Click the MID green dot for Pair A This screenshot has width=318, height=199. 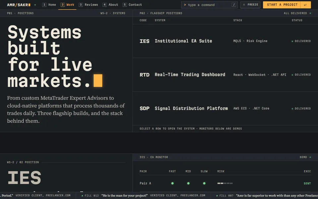188,183
